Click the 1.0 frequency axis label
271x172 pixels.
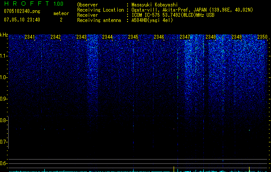(3, 77)
